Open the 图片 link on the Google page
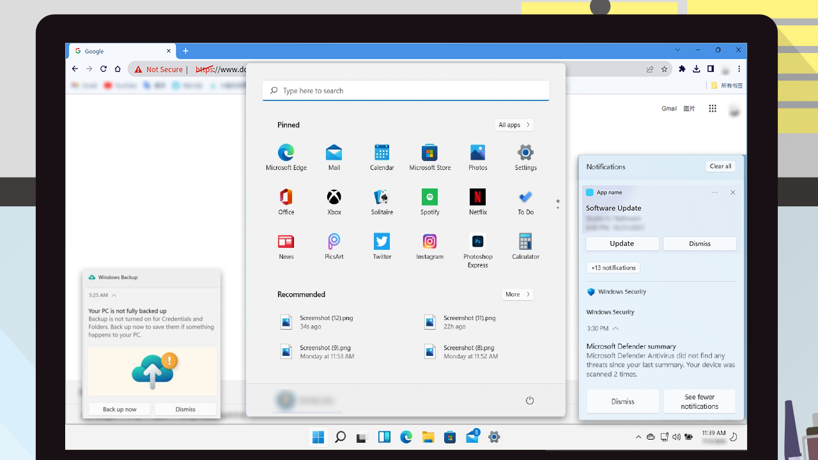The width and height of the screenshot is (818, 460). 689,109
